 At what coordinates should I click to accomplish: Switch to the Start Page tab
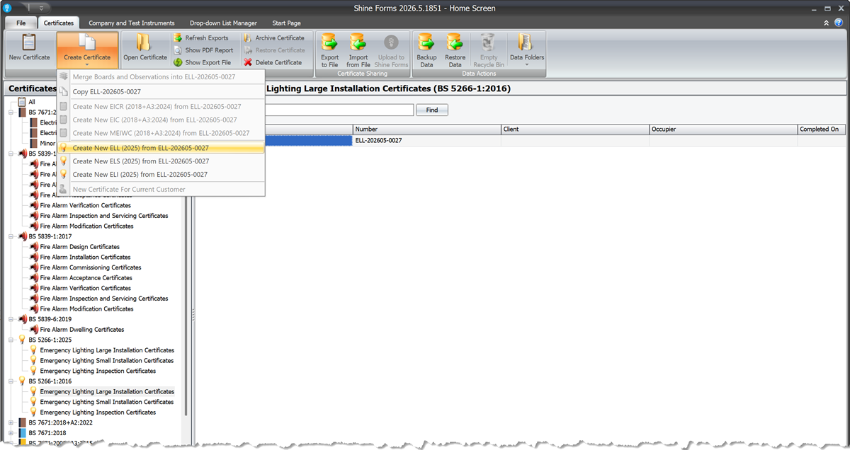[288, 23]
